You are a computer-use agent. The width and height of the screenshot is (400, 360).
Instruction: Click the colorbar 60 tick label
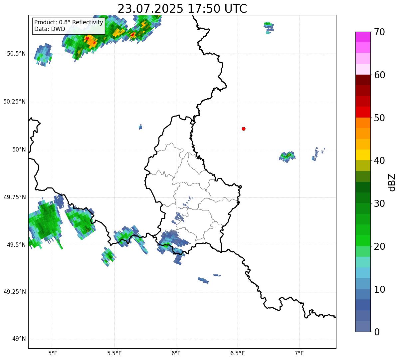point(379,75)
